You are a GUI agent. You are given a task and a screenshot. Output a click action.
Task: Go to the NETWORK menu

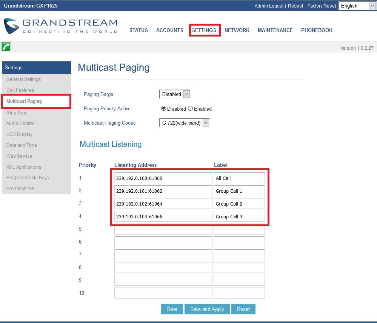coord(237,30)
